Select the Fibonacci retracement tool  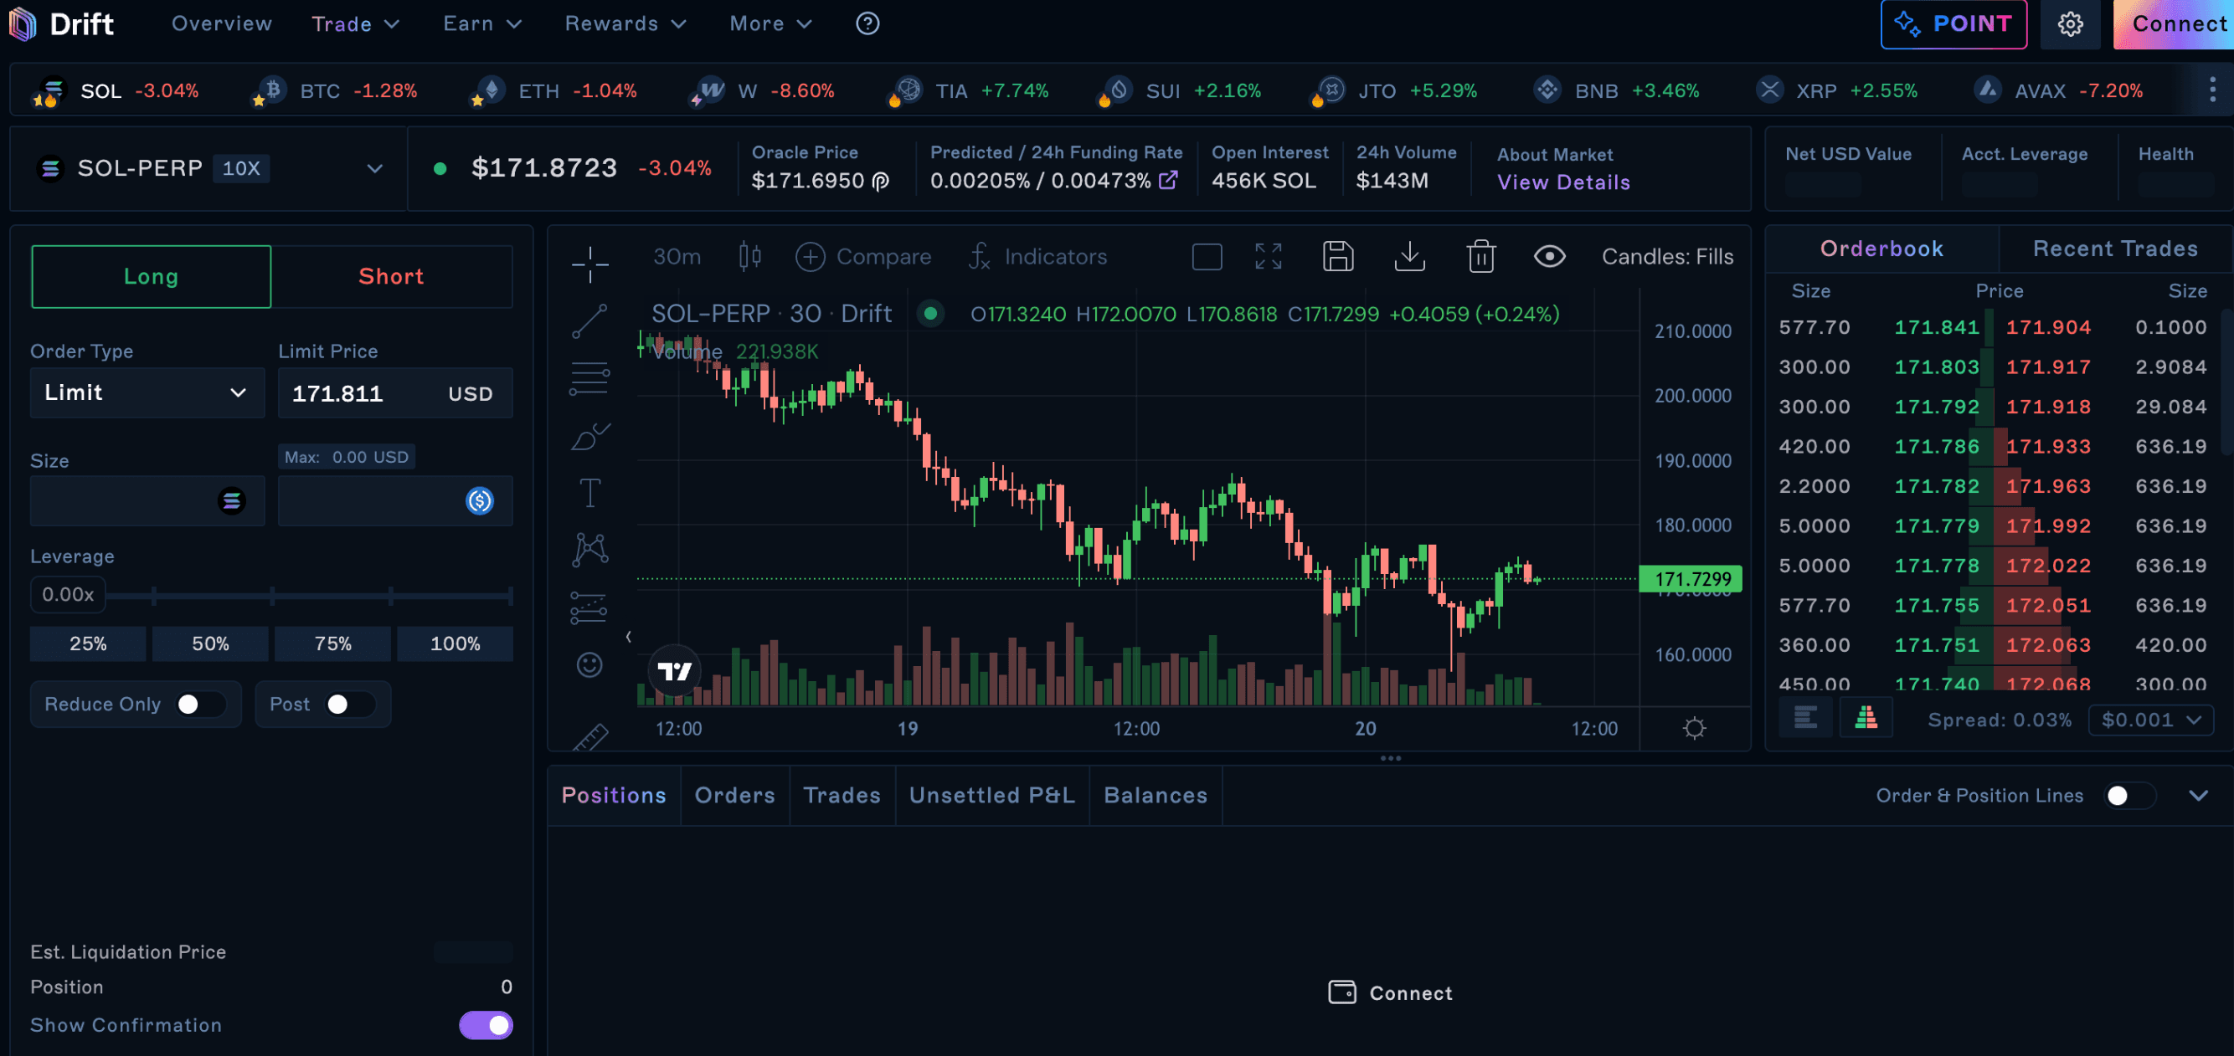pos(589,379)
